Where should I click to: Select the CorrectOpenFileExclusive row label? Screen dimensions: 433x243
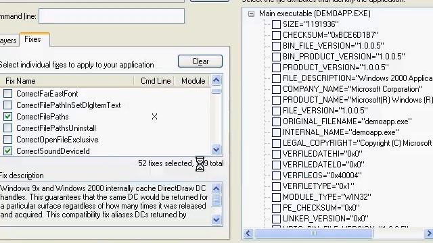pyautogui.click(x=57, y=140)
